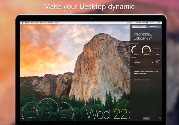
Task: Toggle the Notification Center list icon
Action: [x=159, y=23]
